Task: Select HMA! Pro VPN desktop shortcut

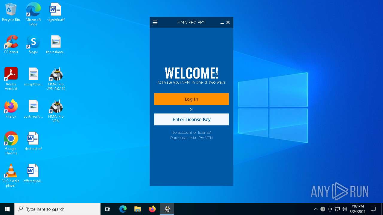Action: (x=56, y=111)
